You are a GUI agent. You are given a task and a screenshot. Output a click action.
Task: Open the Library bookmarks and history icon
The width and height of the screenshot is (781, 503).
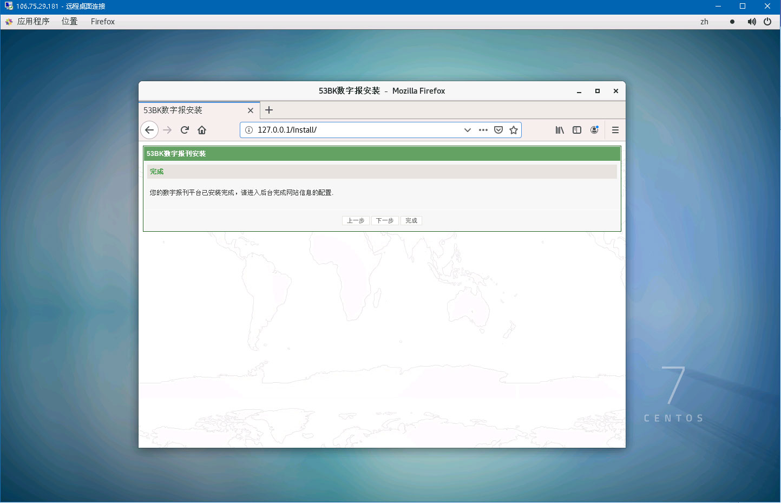560,130
